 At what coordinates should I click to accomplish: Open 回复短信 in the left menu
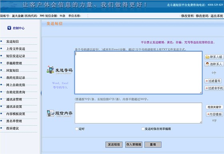[12, 70]
